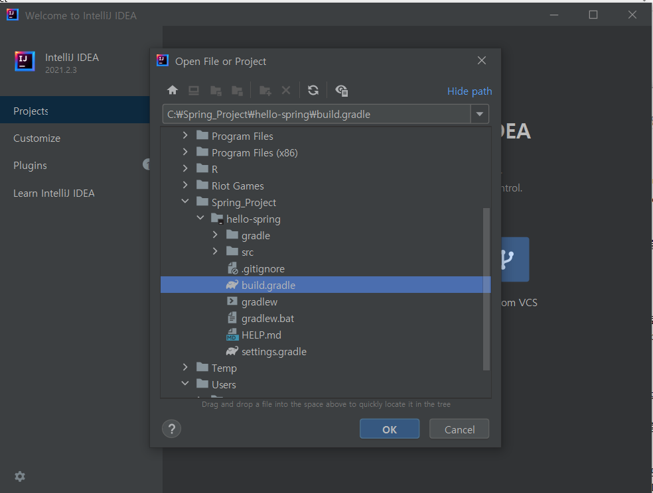Click OK button in dialog
Viewport: 653px width, 493px height.
coord(390,429)
